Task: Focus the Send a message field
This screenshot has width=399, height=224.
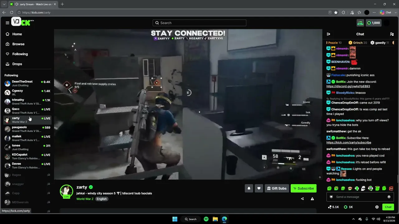Action: [x=360, y=197]
